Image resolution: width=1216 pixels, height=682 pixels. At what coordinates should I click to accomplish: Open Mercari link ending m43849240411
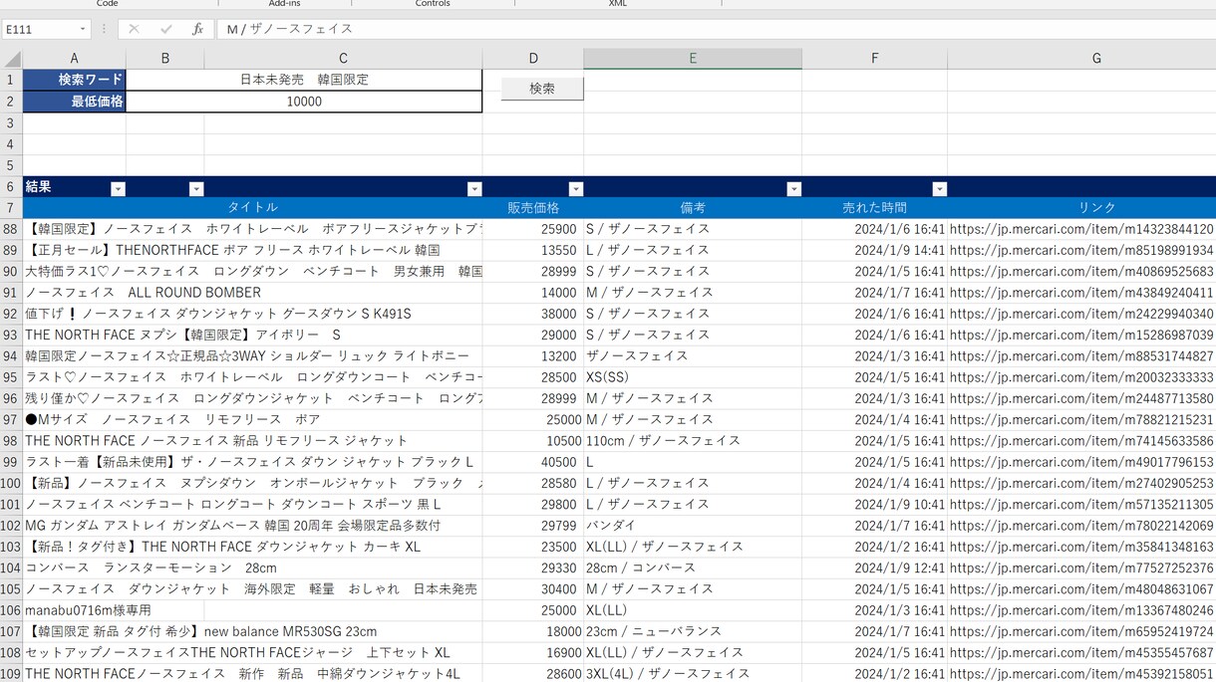point(1081,293)
